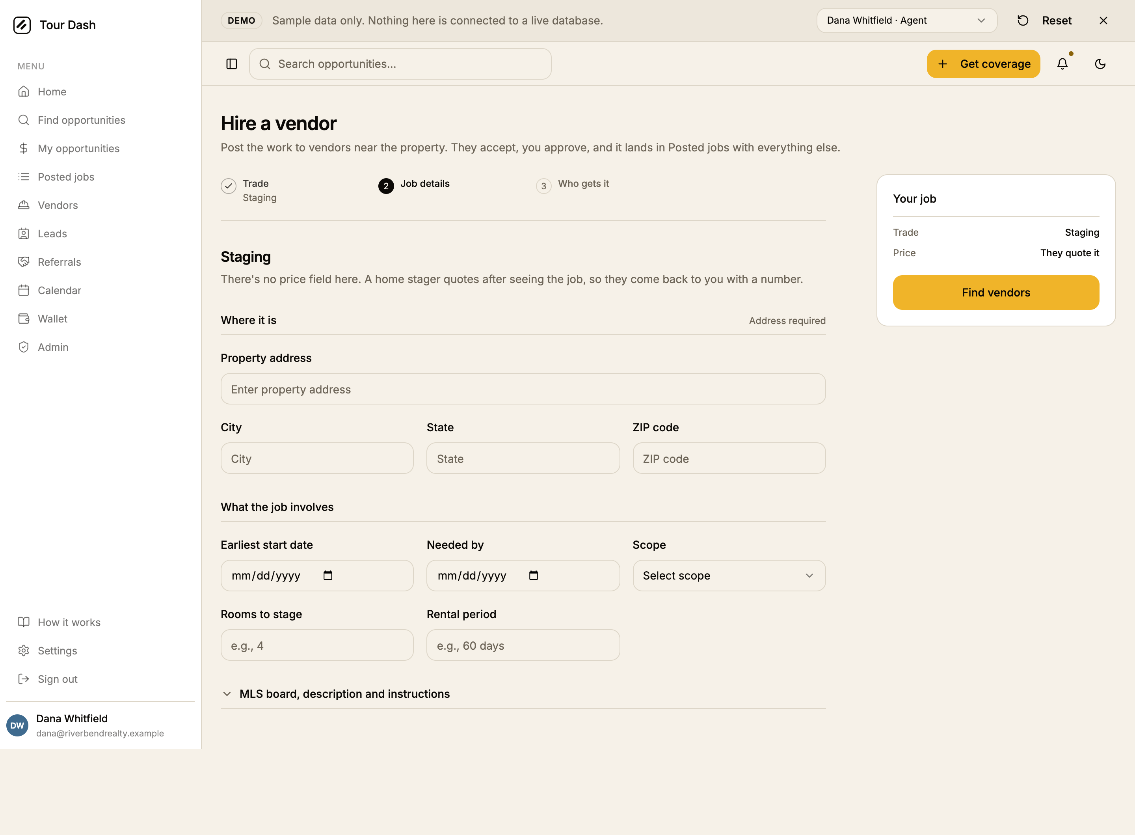Viewport: 1135px width, 835px height.
Task: Switch to dark mode moon icon
Action: pos(1100,64)
